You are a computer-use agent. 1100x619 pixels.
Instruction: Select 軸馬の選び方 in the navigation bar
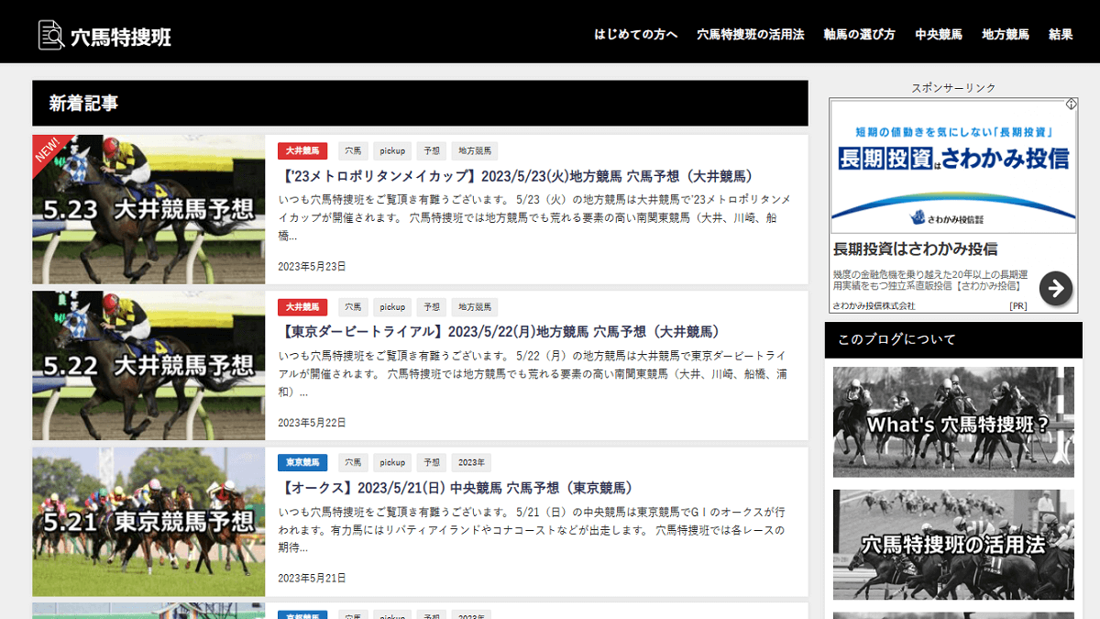pos(860,35)
